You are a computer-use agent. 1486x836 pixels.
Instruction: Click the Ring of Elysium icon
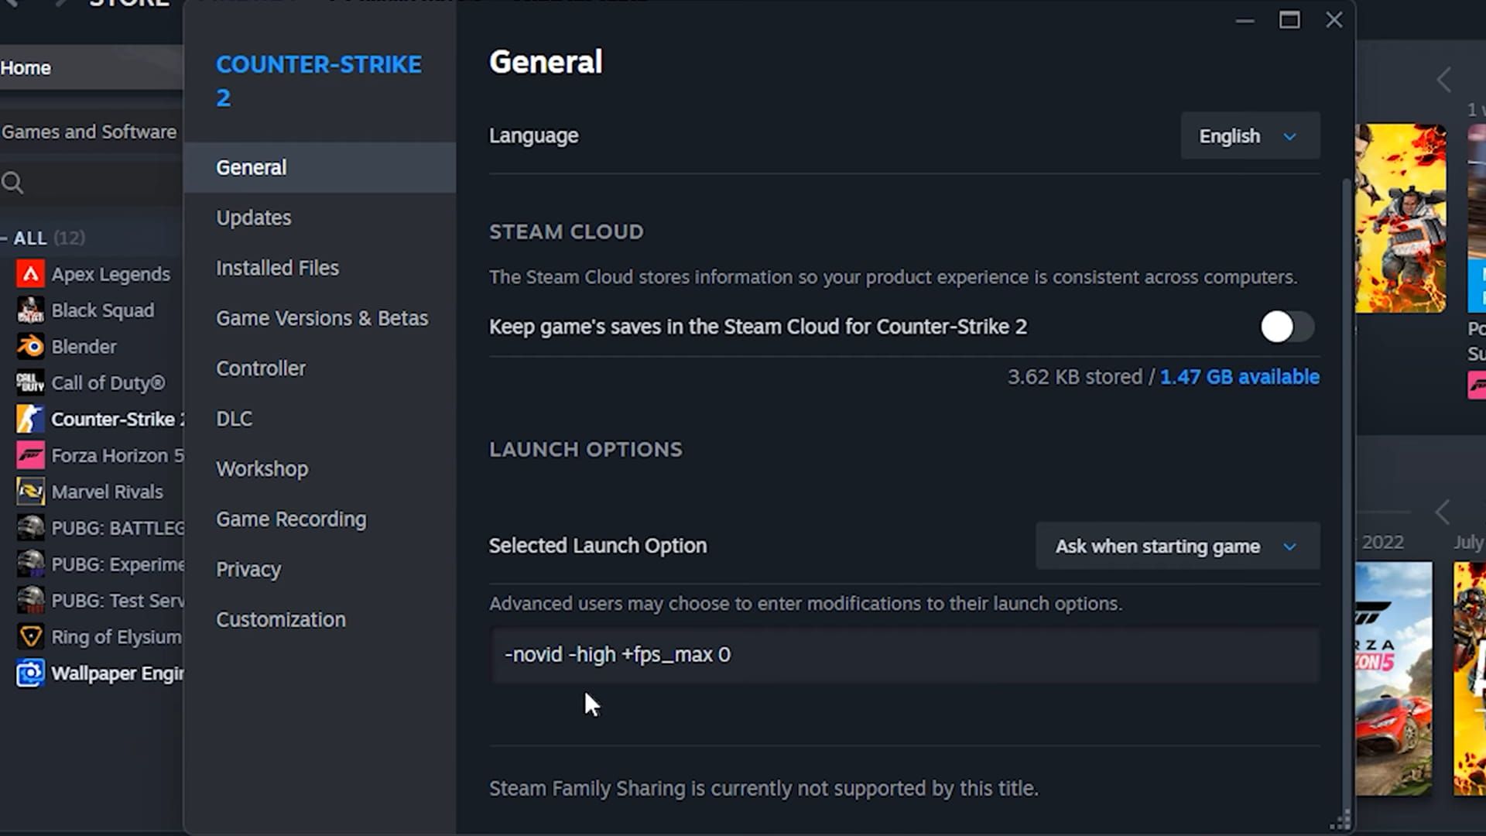[30, 637]
